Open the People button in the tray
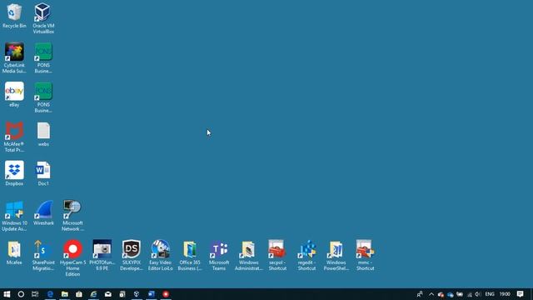533x300 pixels. (x=420, y=294)
